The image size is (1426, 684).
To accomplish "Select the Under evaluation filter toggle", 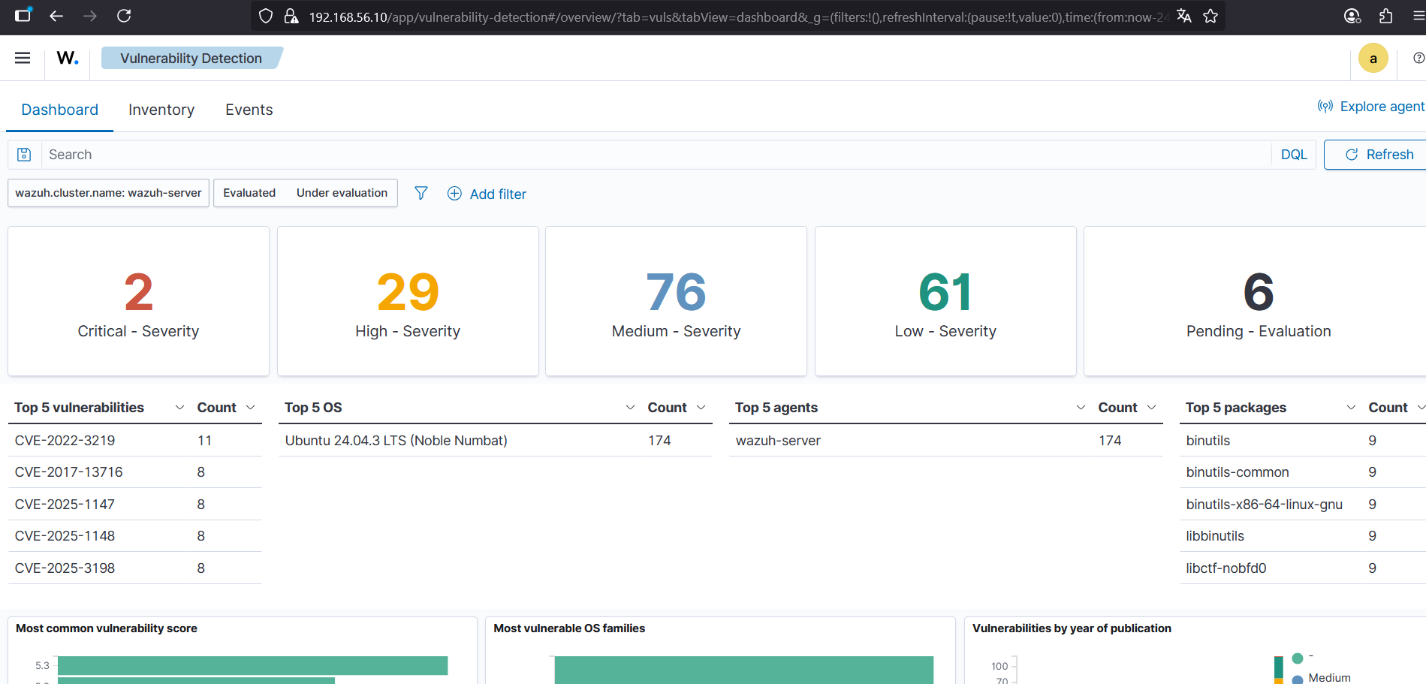I will click(x=342, y=193).
